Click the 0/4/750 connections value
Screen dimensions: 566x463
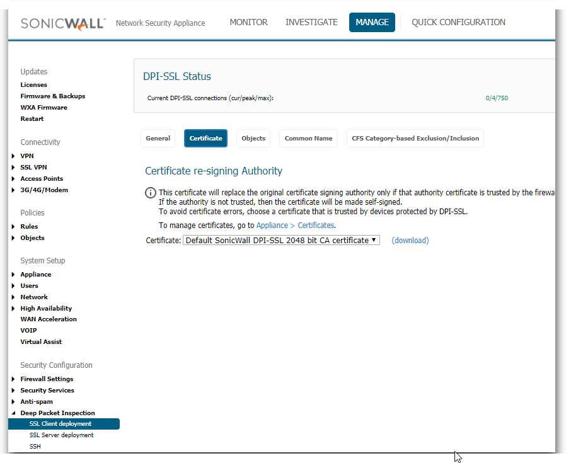pos(497,98)
